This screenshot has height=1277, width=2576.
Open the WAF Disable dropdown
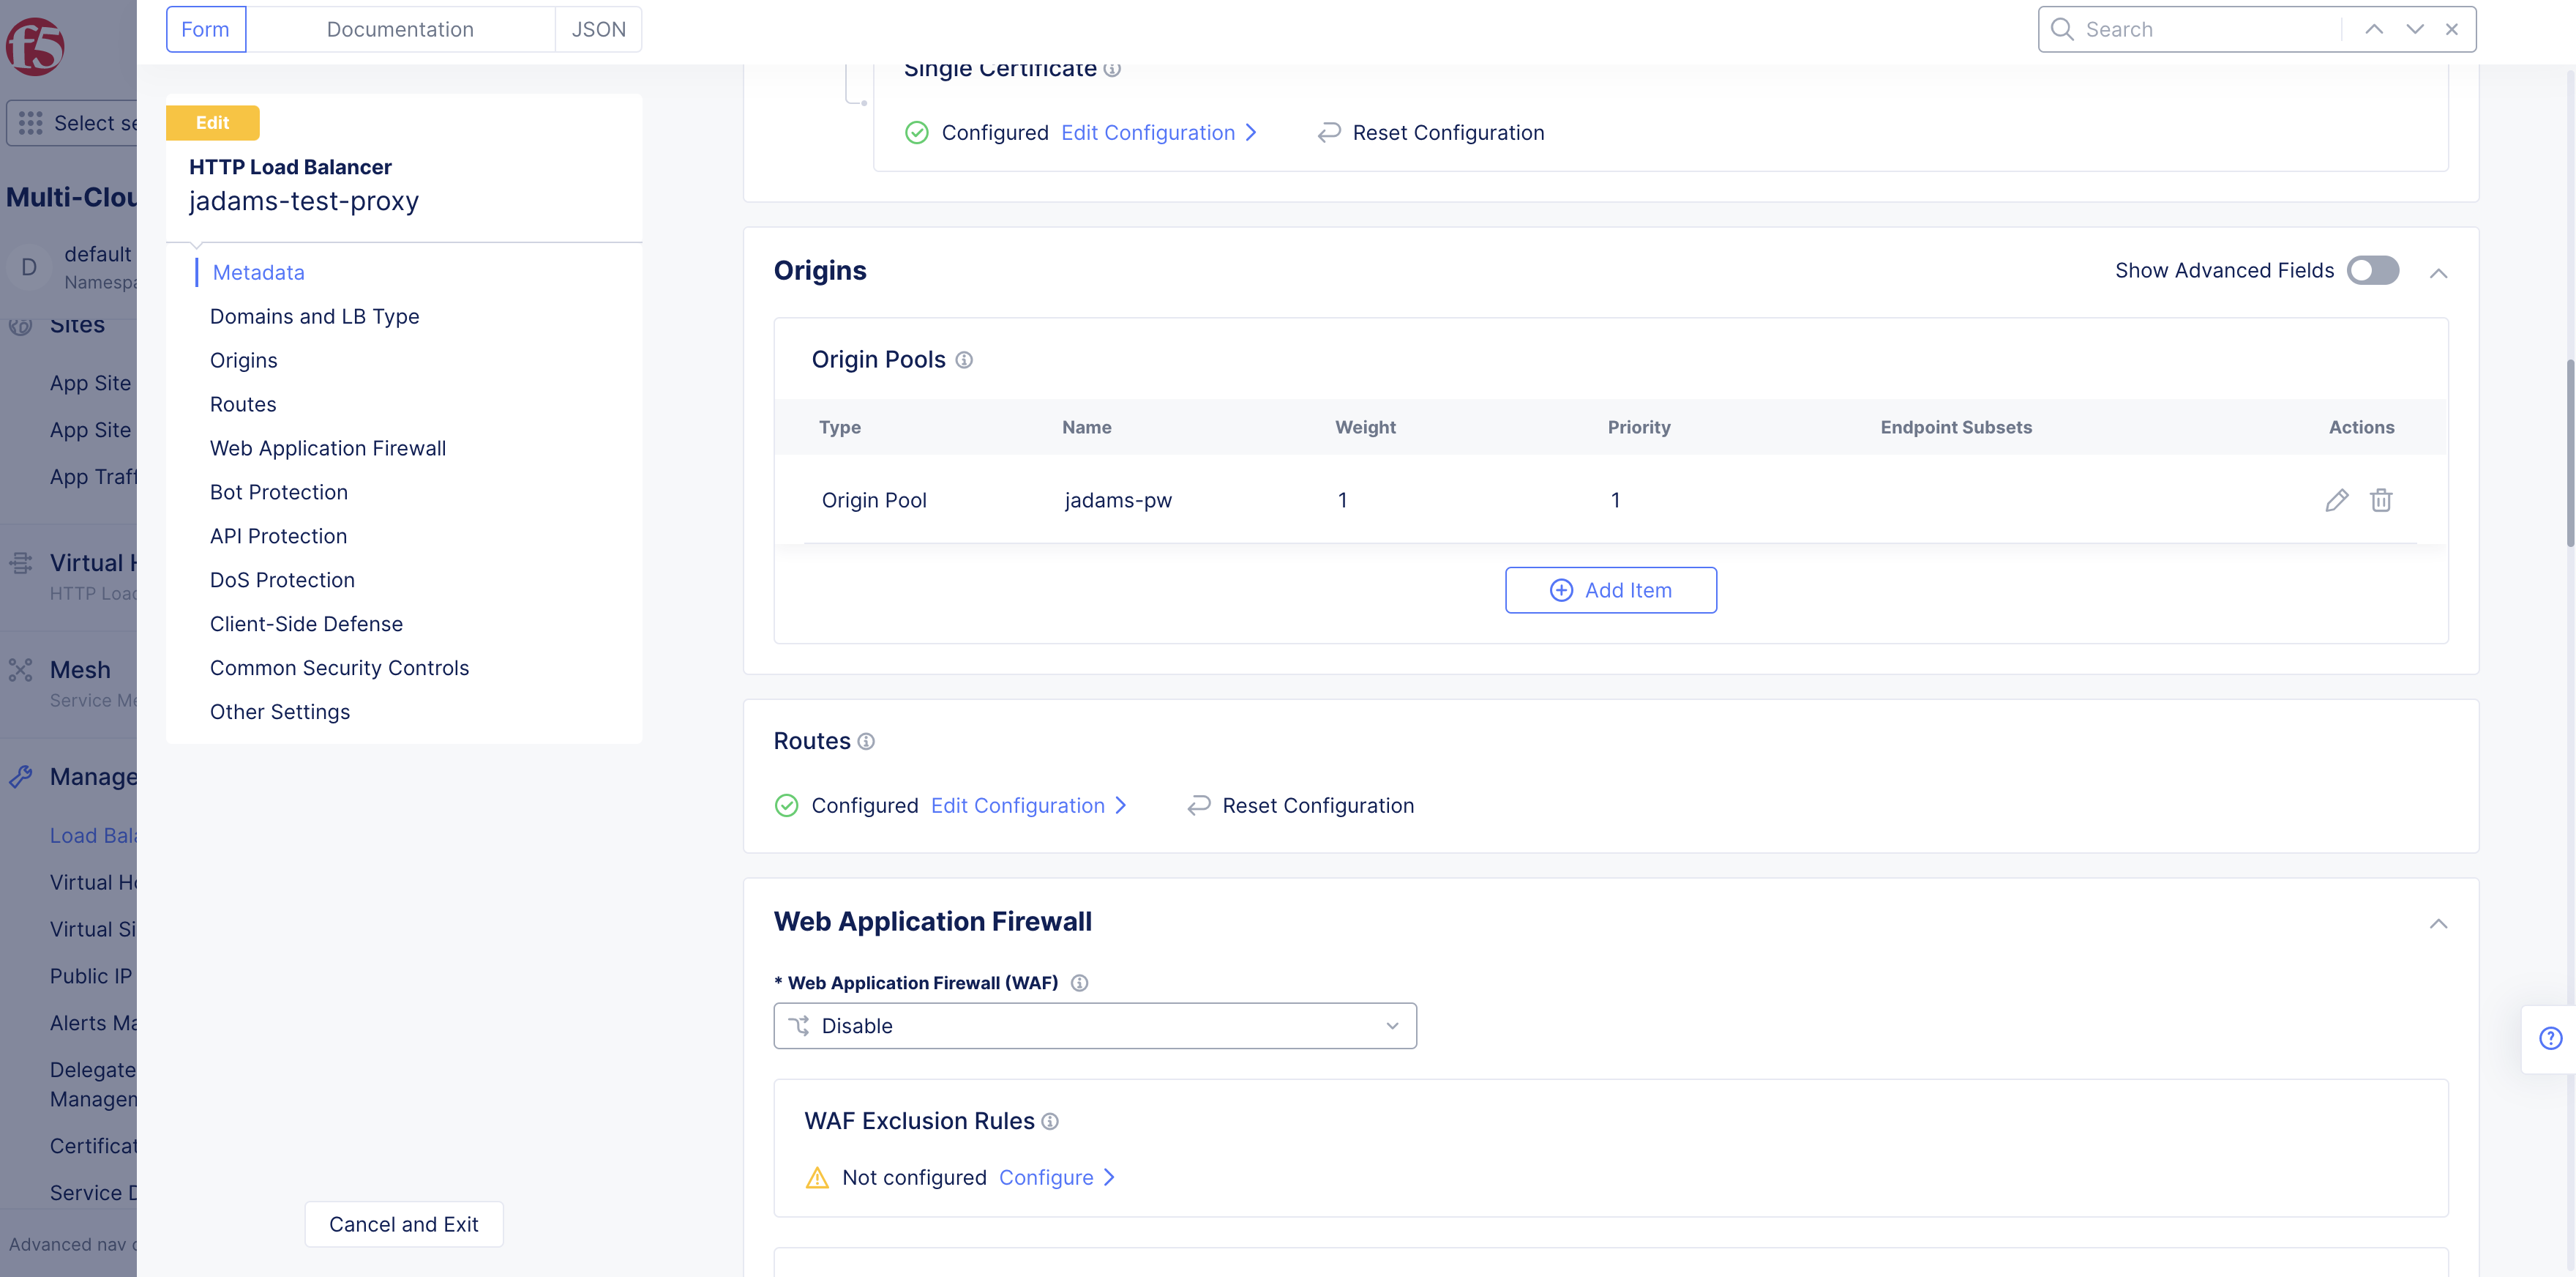[x=1095, y=1026]
